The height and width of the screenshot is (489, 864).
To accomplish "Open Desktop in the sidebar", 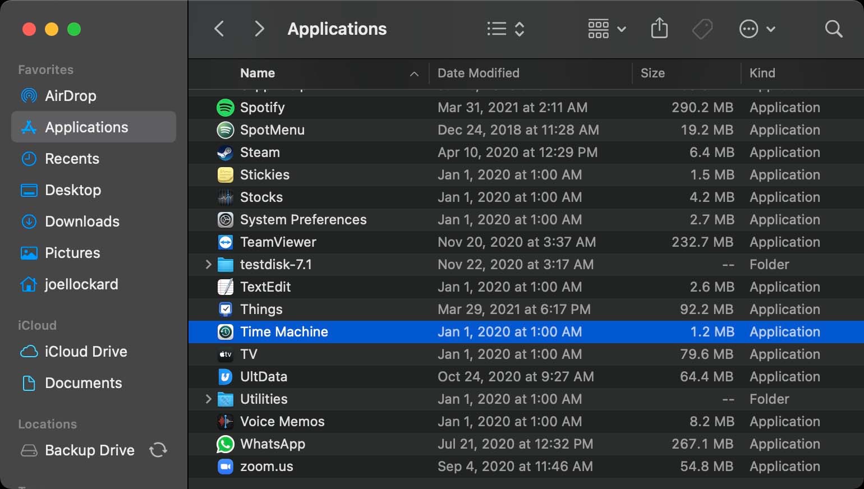I will point(94,190).
